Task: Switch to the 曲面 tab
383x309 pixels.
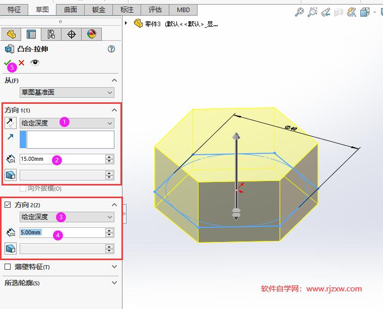Action: point(71,10)
